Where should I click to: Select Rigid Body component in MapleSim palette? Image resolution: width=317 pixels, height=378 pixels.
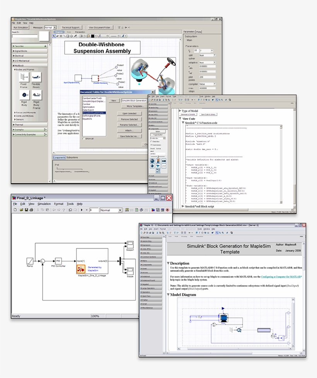coord(24,95)
